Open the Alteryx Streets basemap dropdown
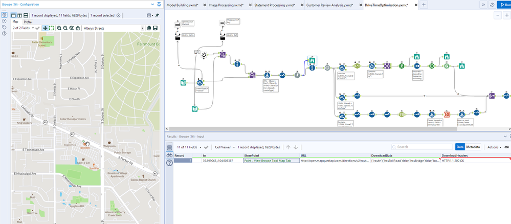The width and height of the screenshot is (511, 224). [114, 28]
